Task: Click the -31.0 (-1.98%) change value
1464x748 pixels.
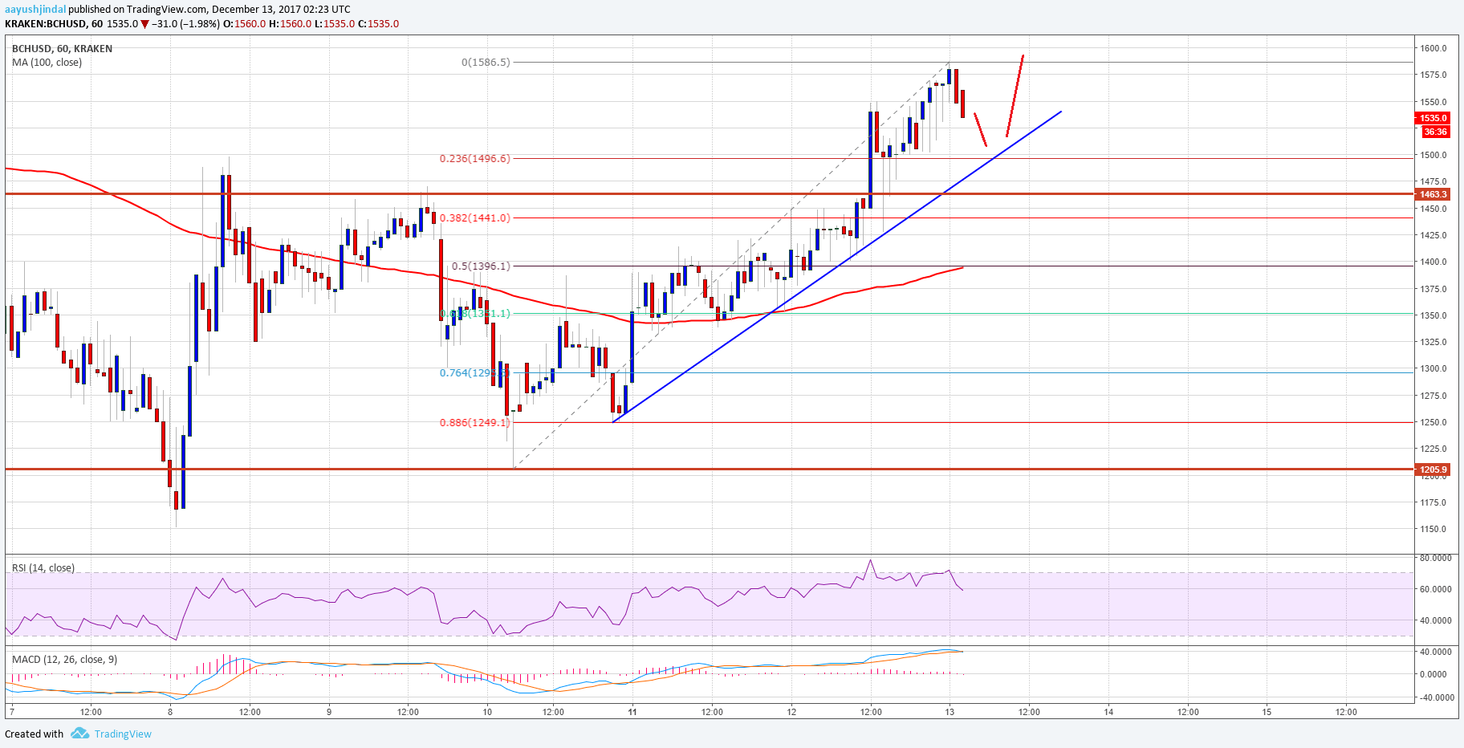Action: coord(186,24)
